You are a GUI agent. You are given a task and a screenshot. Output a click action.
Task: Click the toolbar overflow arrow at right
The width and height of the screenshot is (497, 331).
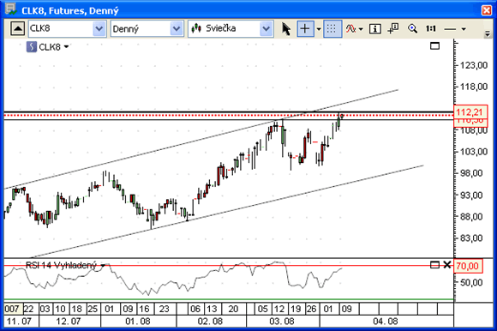coord(488,33)
